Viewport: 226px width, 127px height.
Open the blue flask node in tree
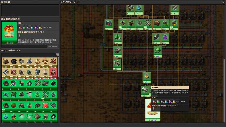(139, 9)
